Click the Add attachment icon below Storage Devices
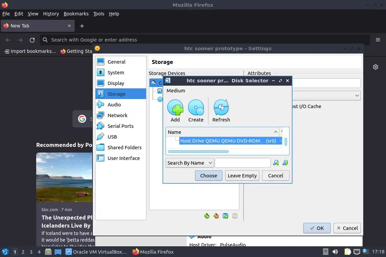 pos(226,216)
